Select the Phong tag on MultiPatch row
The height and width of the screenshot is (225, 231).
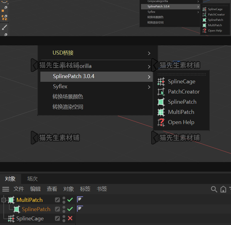pyautogui.click(x=80, y=199)
